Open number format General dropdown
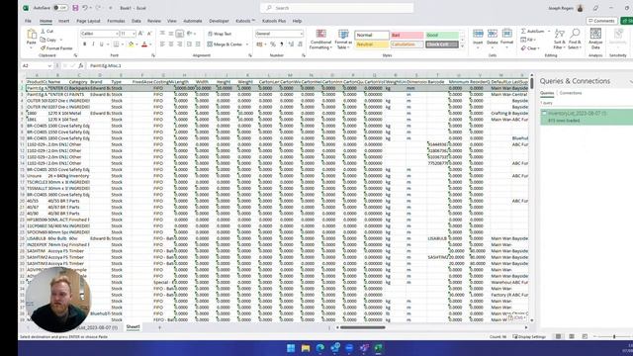This screenshot has height=356, width=633. pos(301,34)
